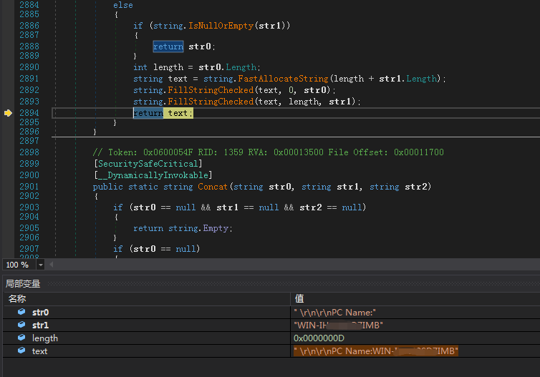The image size is (540, 377).
Task: Click FillStringChecked on line 2893
Action: point(211,102)
